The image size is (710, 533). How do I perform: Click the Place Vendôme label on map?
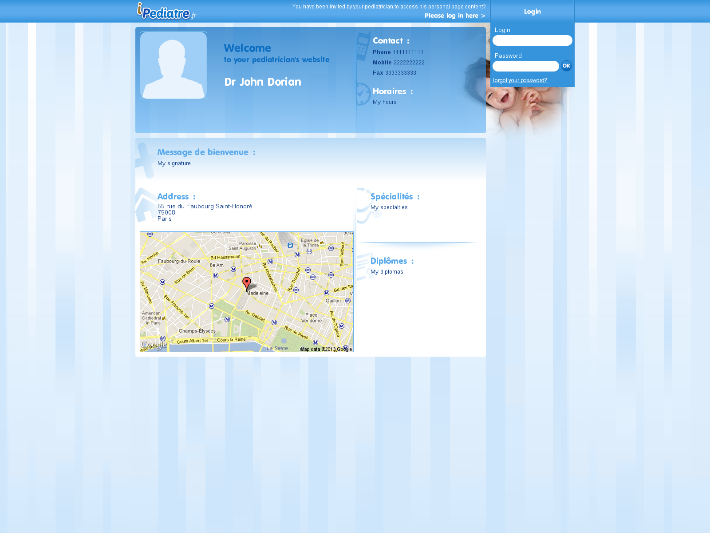click(312, 318)
